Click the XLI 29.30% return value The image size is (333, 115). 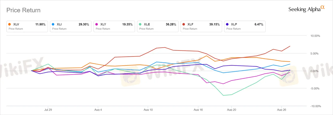coord(84,24)
